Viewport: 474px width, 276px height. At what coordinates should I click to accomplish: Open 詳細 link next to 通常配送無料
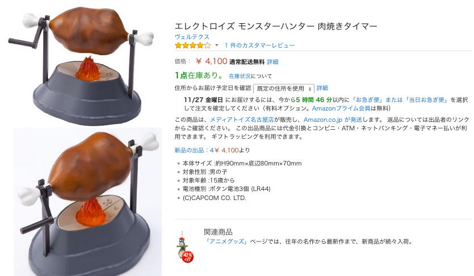tap(272, 62)
